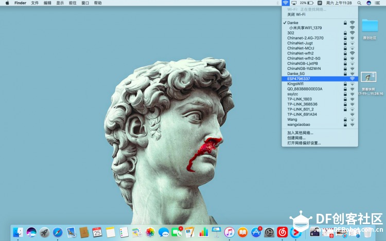The width and height of the screenshot is (386, 241).
Task: Open 打开网络偏好设置… option
Action: pyautogui.click(x=320, y=143)
